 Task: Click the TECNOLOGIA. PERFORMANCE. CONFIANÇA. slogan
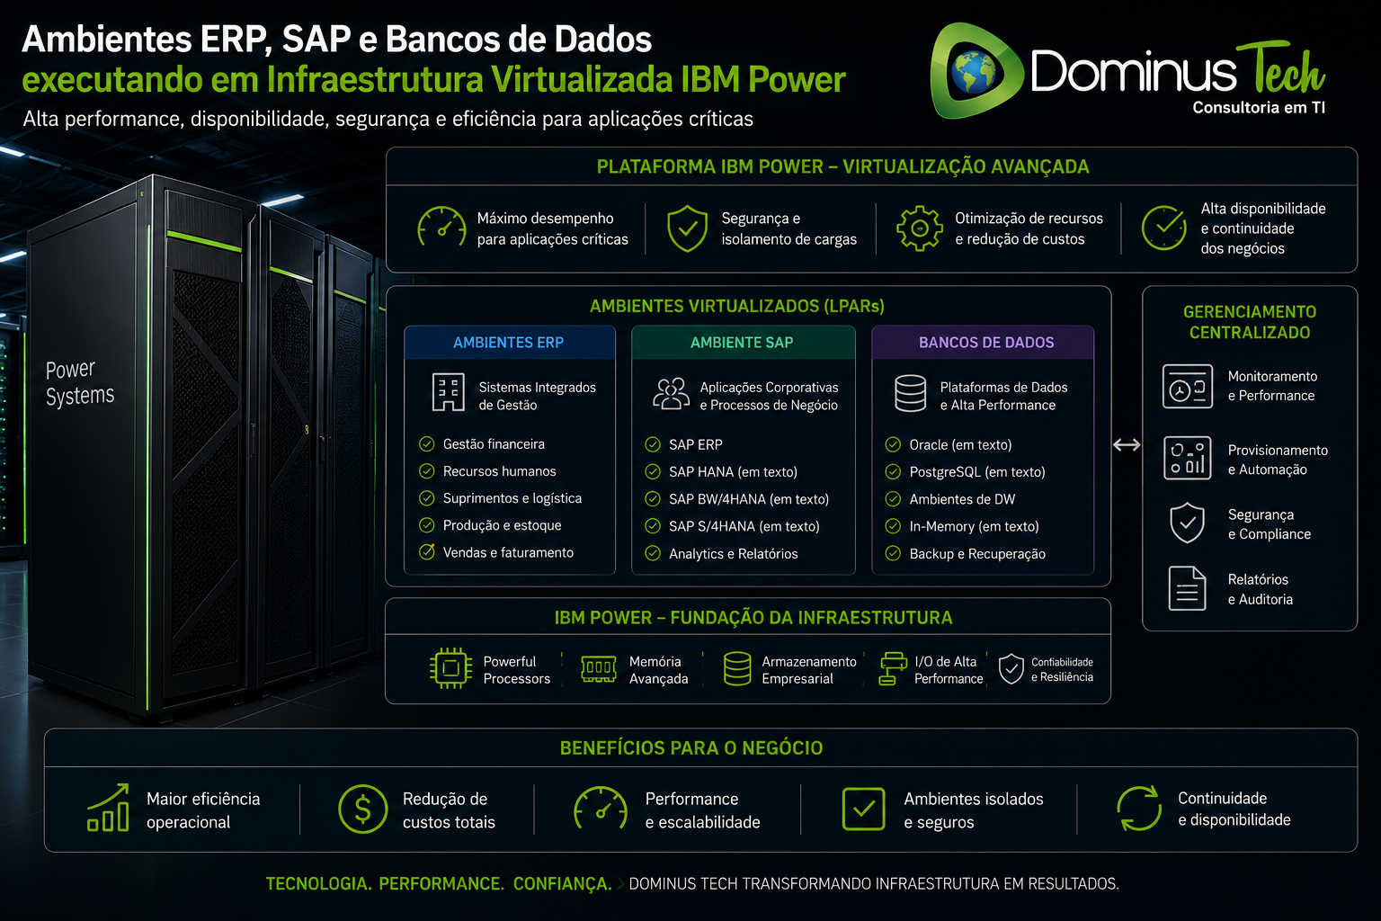438,883
